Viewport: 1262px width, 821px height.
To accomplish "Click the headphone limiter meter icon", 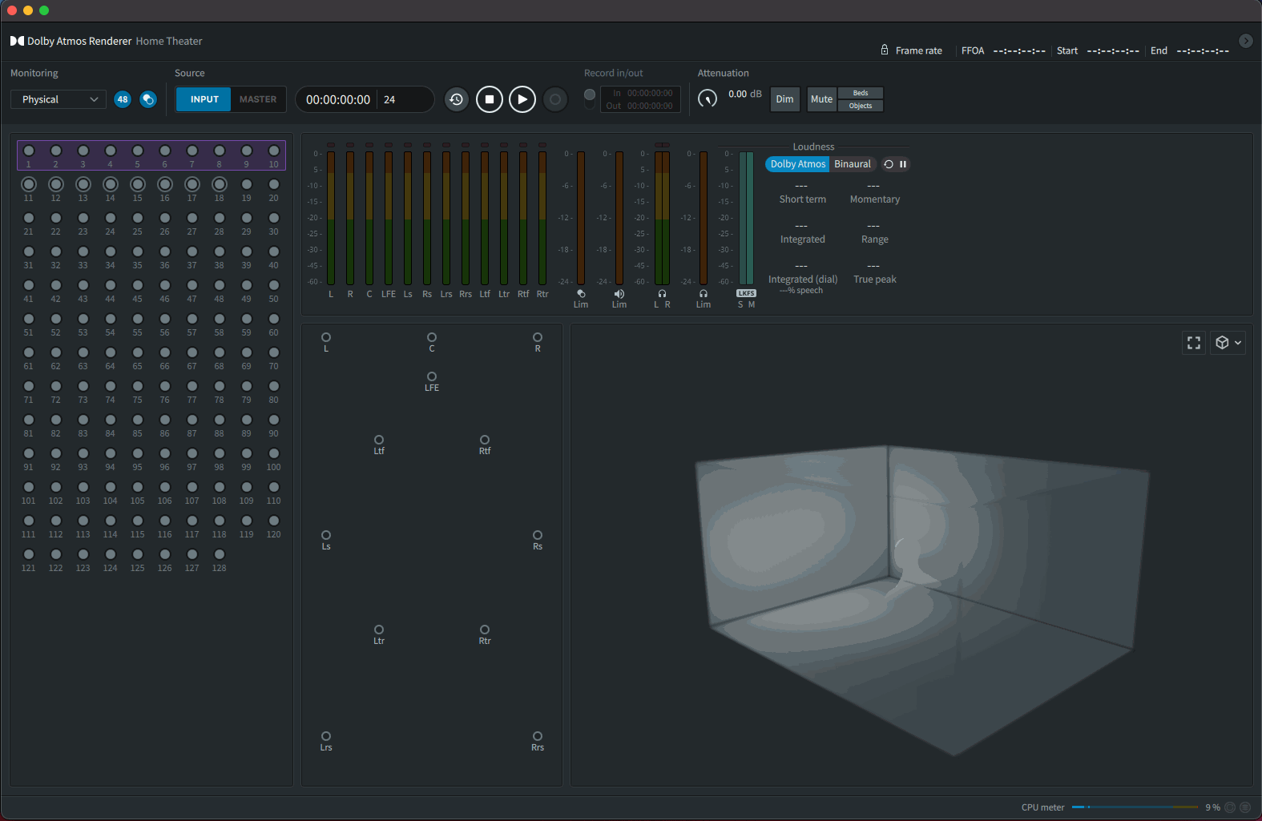I will [x=704, y=294].
